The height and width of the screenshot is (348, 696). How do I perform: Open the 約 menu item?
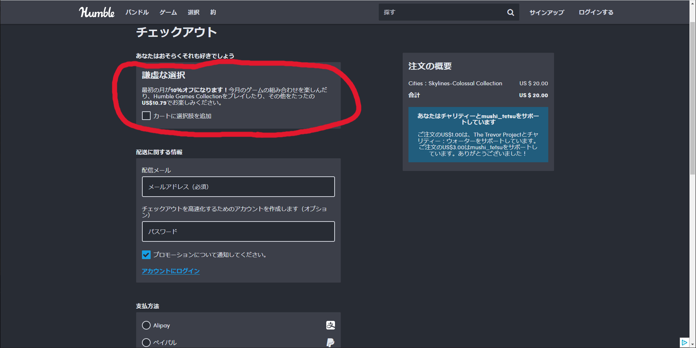(213, 12)
